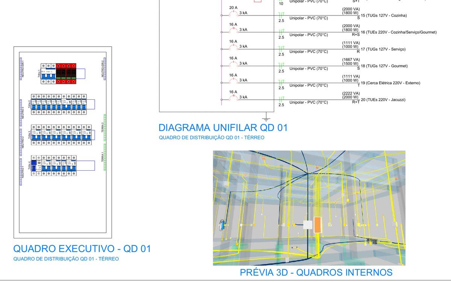Click the TERRA 1 busbar label
The width and height of the screenshot is (451, 282).
102,157
